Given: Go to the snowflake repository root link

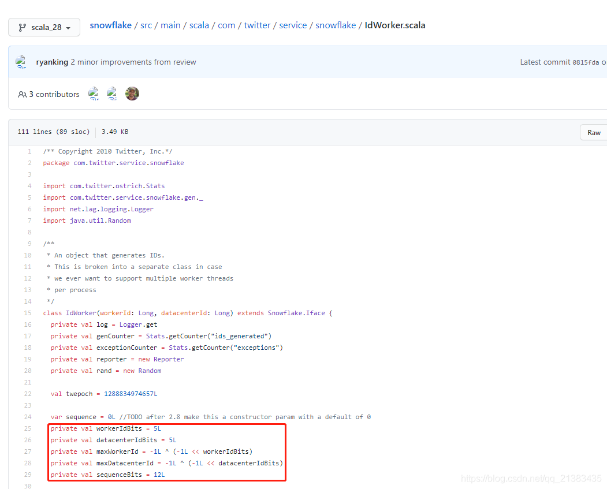Looking at the screenshot, I should 111,25.
